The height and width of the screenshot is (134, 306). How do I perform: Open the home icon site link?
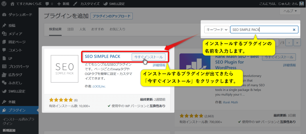coord(13,4)
